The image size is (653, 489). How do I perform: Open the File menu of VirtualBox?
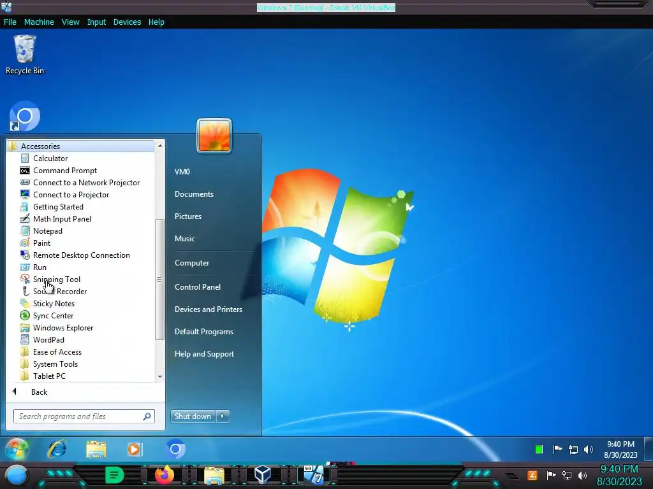pos(10,22)
